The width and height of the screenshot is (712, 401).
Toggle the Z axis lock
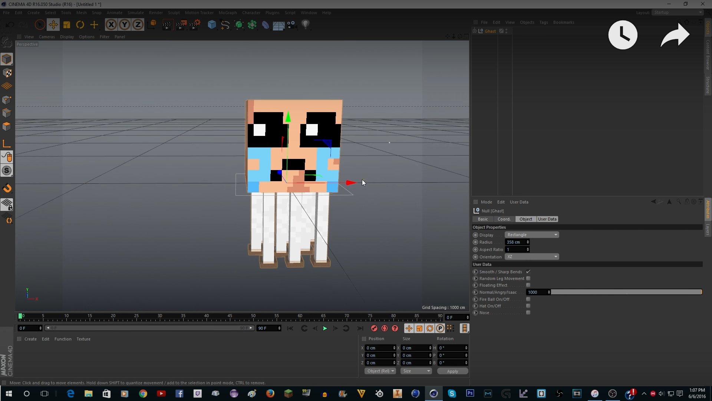[x=138, y=25]
